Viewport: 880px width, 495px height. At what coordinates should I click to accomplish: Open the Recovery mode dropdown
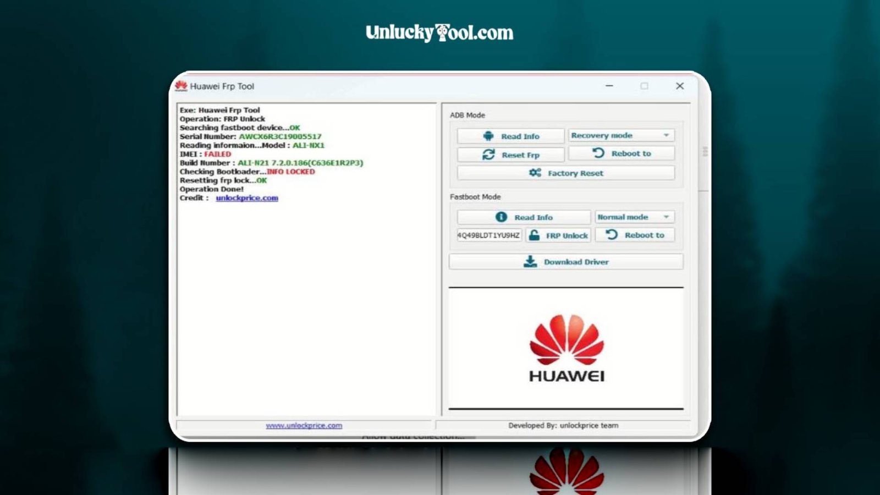620,135
